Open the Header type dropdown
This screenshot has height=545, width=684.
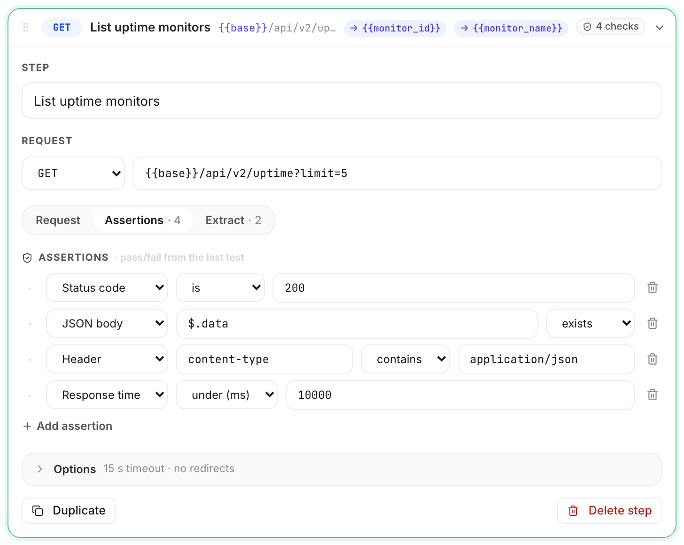click(107, 359)
